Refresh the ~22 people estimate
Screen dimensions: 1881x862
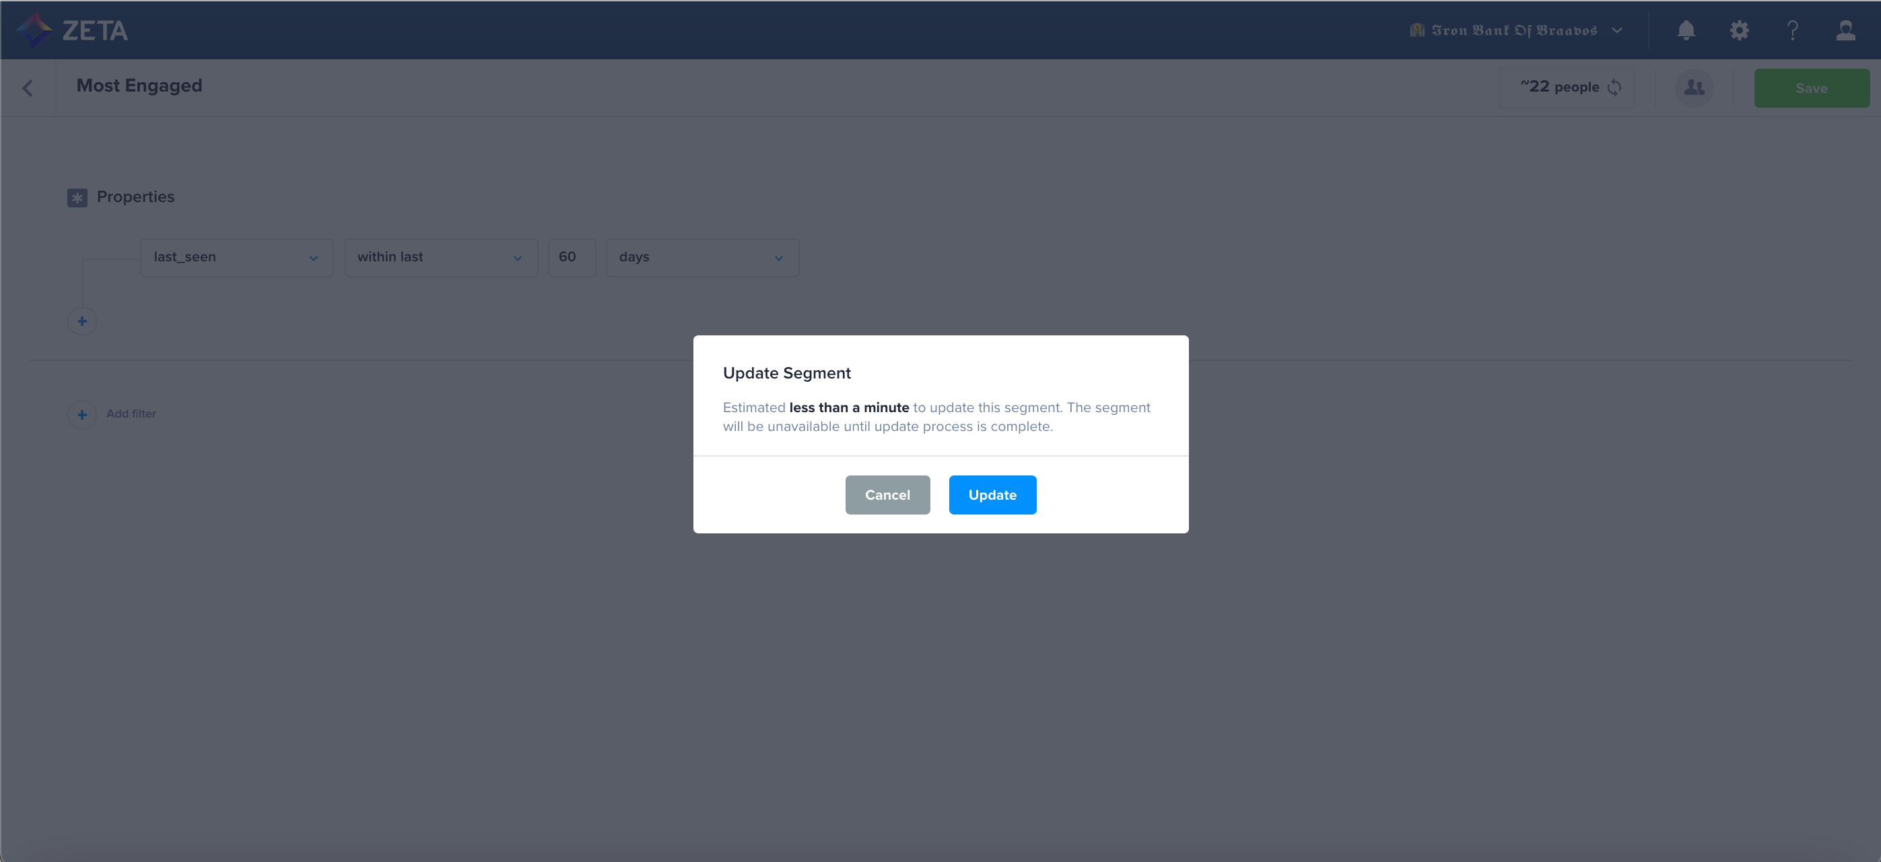1614,88
